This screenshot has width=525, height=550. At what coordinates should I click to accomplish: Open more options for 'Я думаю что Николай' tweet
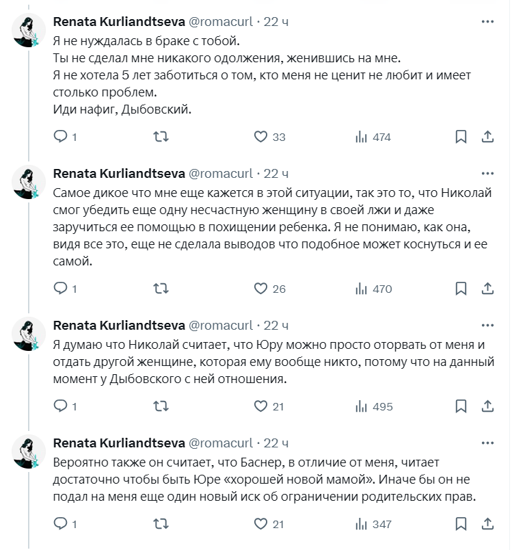[x=487, y=326]
